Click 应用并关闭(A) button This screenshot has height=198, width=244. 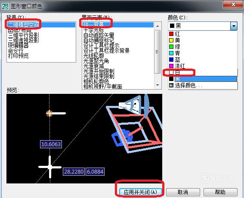[x=140, y=192]
